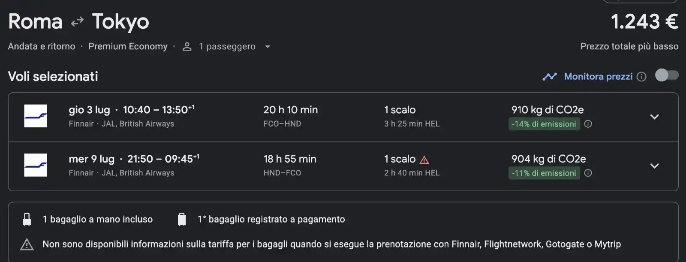The height and width of the screenshot is (262, 686).
Task: Expand the gio 3 lug flight details
Action: (x=654, y=117)
